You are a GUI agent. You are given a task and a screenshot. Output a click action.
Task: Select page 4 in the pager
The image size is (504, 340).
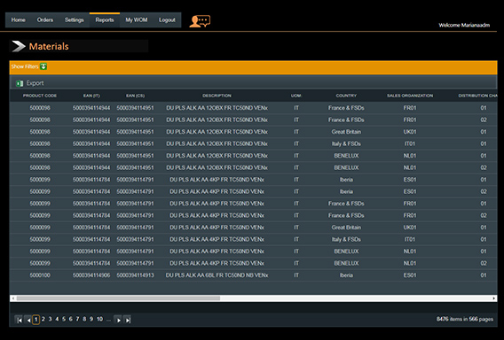57,319
